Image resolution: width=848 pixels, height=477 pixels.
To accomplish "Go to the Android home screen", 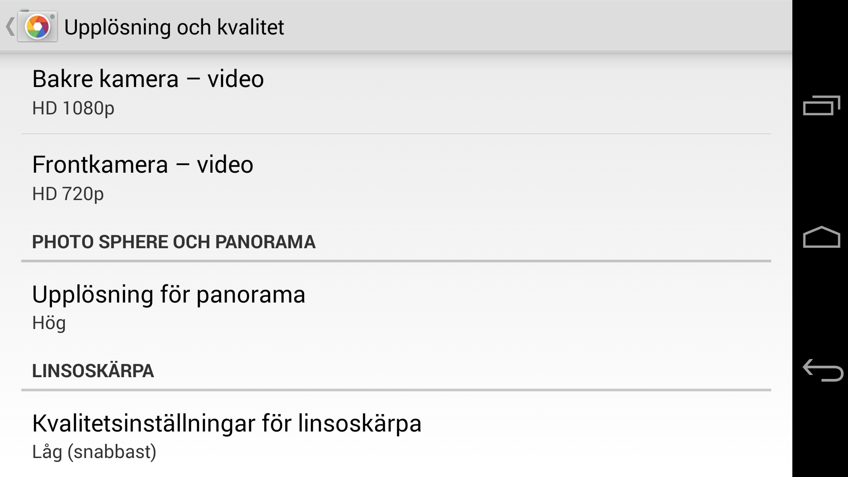I will pyautogui.click(x=821, y=237).
